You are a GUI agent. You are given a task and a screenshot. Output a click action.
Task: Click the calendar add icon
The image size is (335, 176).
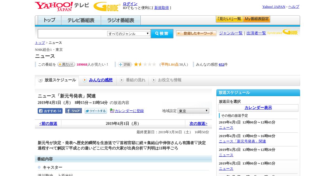pyautogui.click(x=112, y=111)
